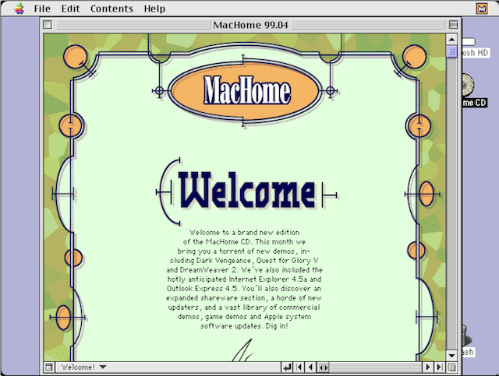Open the Edit menu
This screenshot has width=499, height=376.
pos(70,9)
